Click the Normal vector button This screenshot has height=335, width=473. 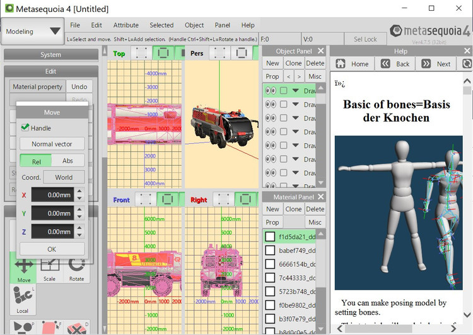52,144
